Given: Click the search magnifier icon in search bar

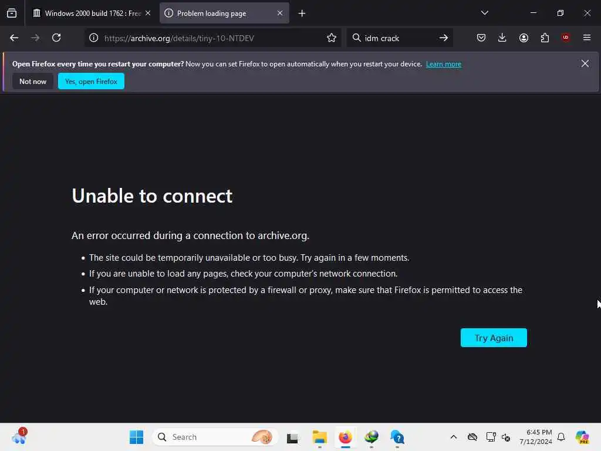Looking at the screenshot, I should [x=356, y=38].
